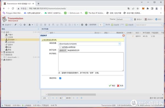Open the Polygon Web Wal... bookmark
The image size is (165, 108).
[12, 13]
